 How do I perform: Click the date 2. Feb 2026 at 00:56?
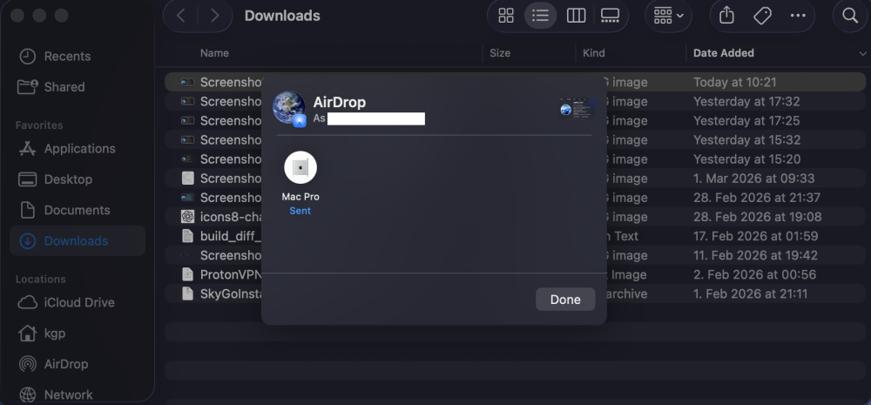pos(754,274)
